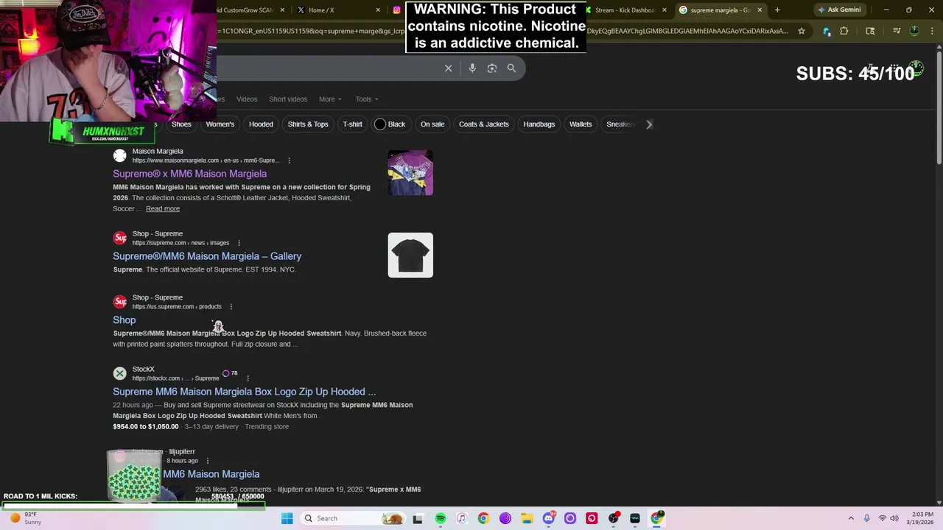Open the Short videos search tab
This screenshot has height=530, width=943.
point(288,99)
